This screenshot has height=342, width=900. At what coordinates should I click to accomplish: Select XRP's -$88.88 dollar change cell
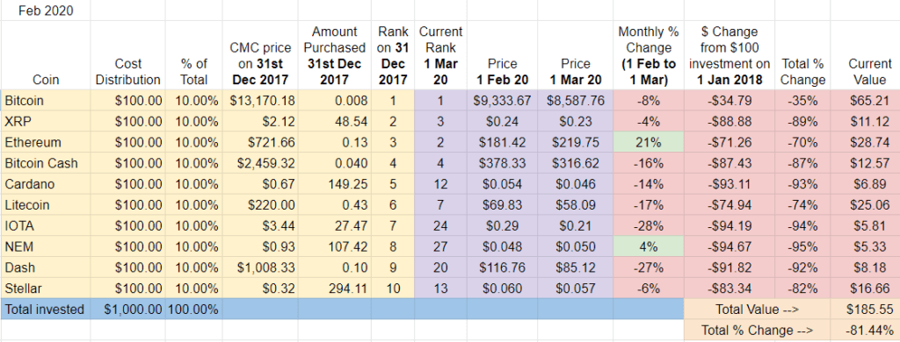tap(729, 121)
